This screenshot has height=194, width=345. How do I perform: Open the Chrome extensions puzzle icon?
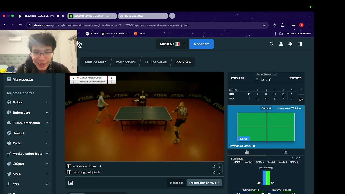click(x=282, y=25)
